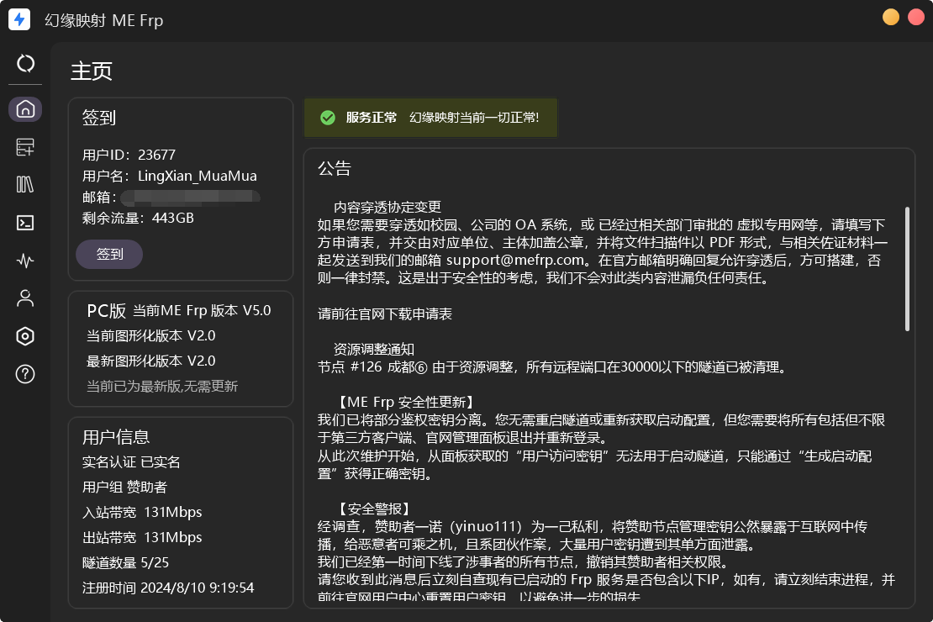Navigate to the settings page
This screenshot has width=933, height=622.
click(x=24, y=335)
